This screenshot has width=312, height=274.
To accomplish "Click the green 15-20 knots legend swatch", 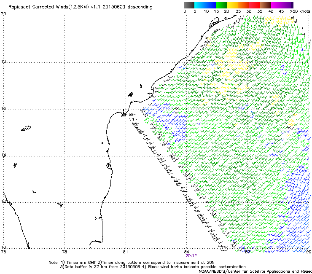I will click(221, 5).
